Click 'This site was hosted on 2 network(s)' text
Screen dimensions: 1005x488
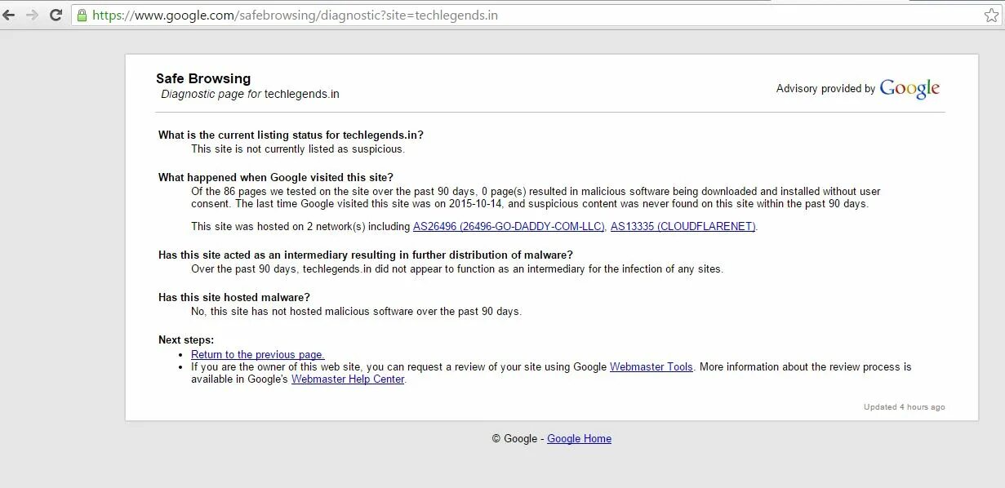[x=300, y=226]
